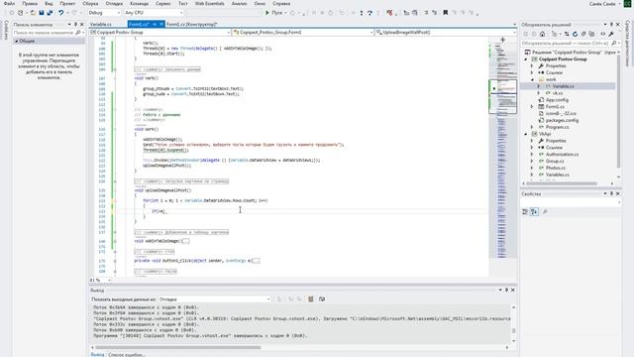
Task: Click the wrench properties icon in Solution Explorer
Action: (x=611, y=34)
